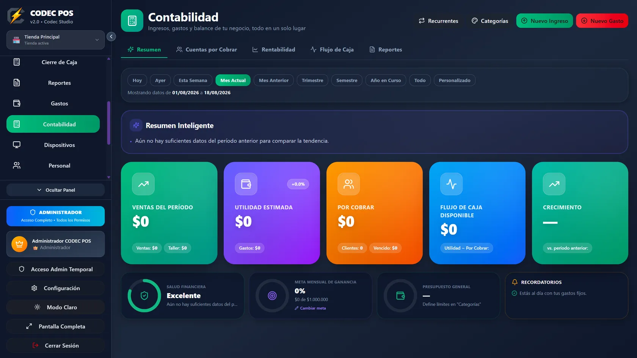Switch to the Rentabilidad tab
This screenshot has height=358, width=637.
point(274,50)
